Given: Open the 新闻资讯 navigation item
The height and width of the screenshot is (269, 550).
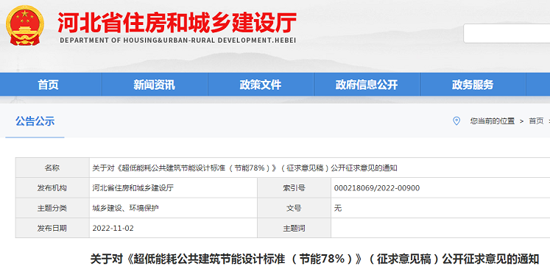Looking at the screenshot, I should click(x=155, y=85).
